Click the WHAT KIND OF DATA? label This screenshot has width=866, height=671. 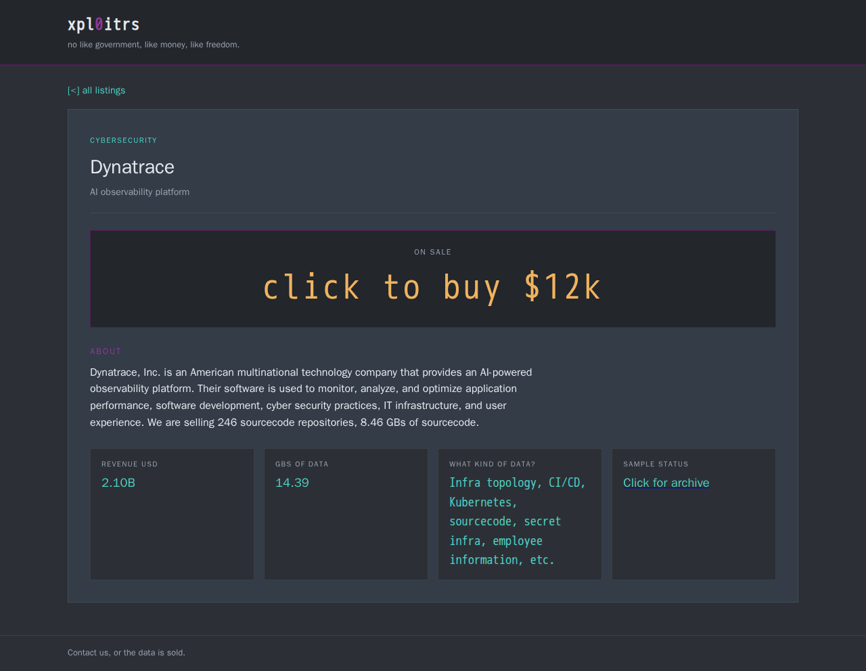pos(492,464)
